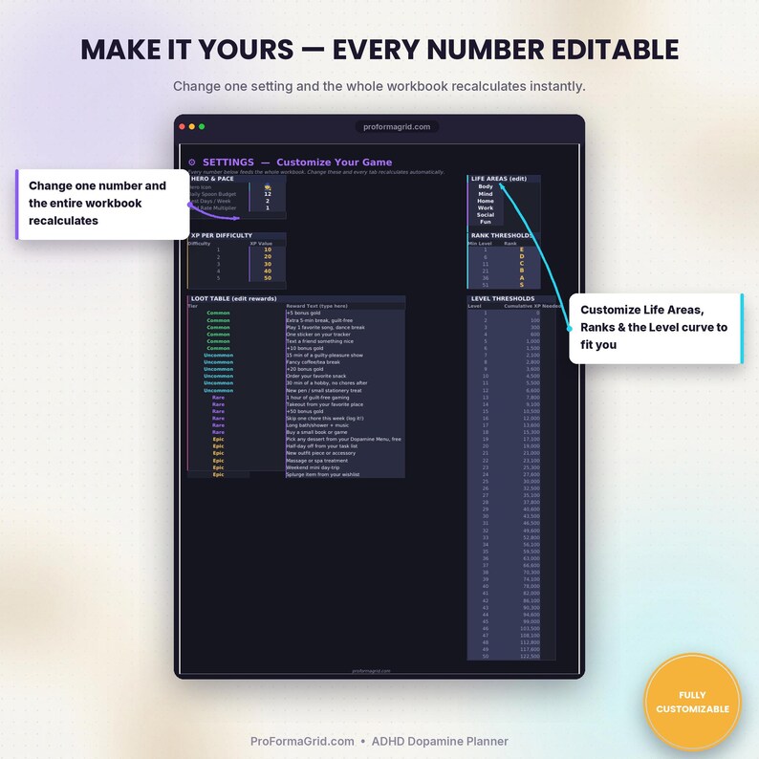
Task: Select XP value 20 for difficulty 2
Action: [268, 256]
